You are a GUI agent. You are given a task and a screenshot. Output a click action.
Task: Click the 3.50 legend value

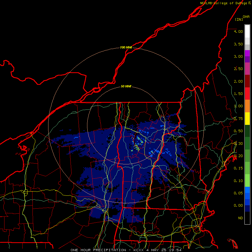pyautogui.click(x=238, y=44)
